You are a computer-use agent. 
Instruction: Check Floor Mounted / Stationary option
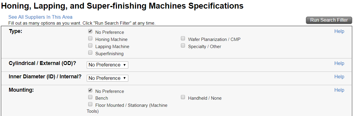pos(90,104)
